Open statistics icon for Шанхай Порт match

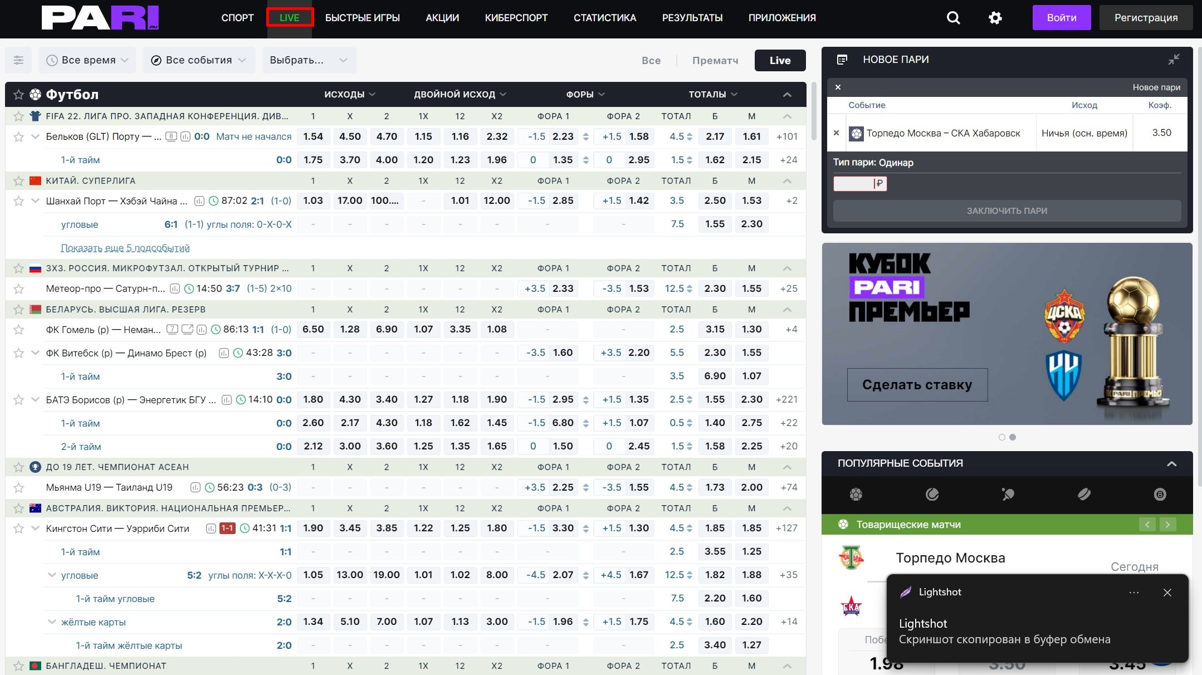coord(199,201)
